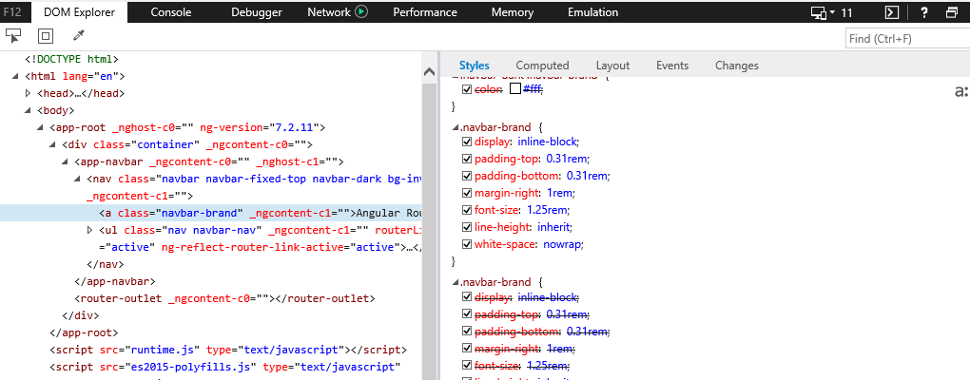Screen dimensions: 970x380
Task: Activate the Select element tool icon
Action: 13,36
